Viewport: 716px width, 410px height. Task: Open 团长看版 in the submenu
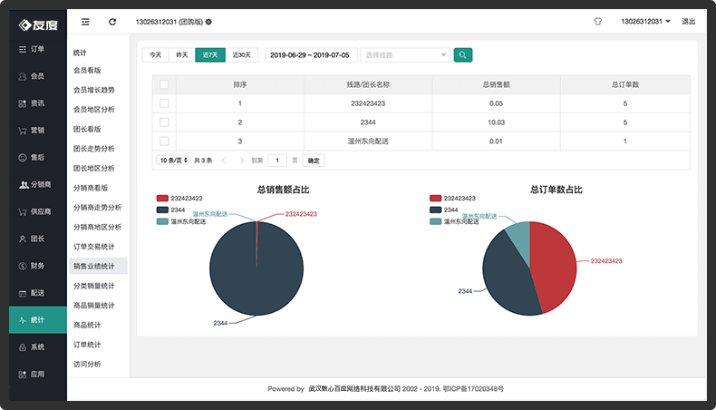[87, 130]
